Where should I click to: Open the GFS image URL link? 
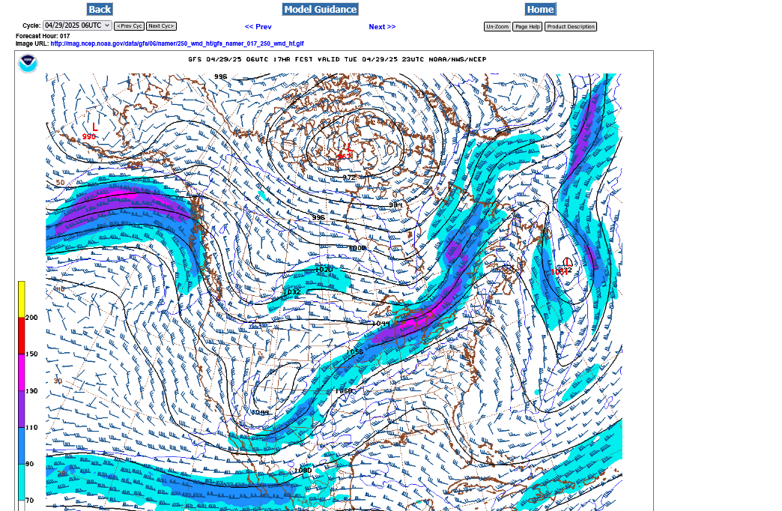coord(177,43)
